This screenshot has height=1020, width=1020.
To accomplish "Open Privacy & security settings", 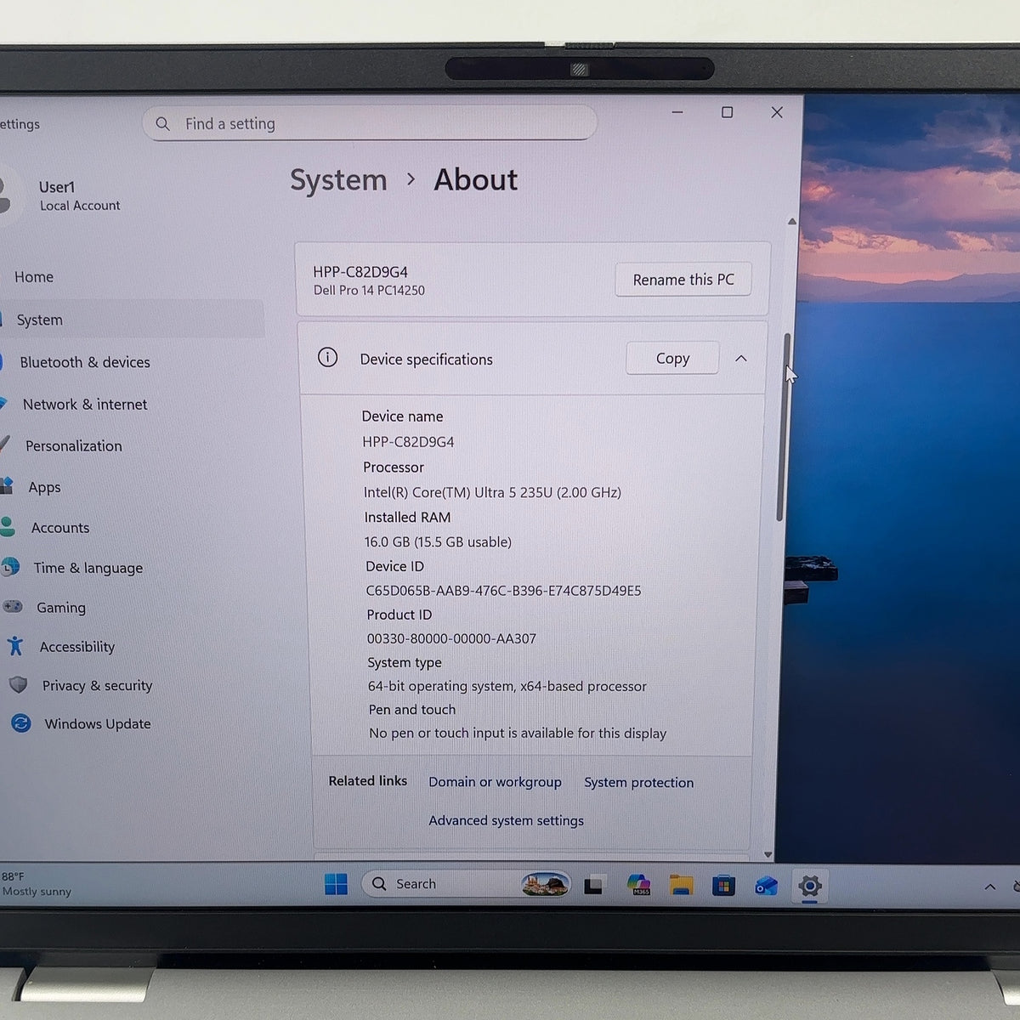I will click(x=98, y=686).
